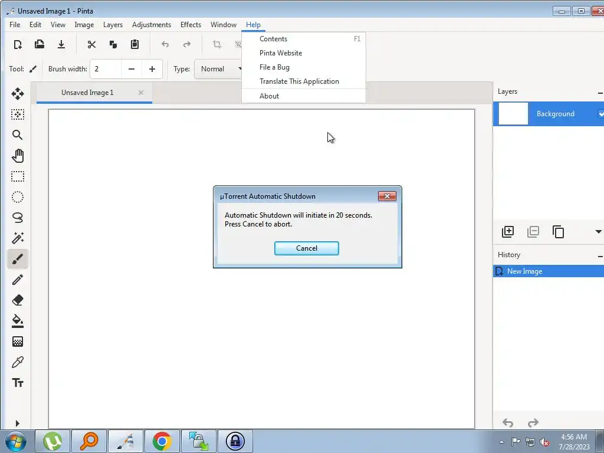This screenshot has height=453, width=604.
Task: Click the Save download-arrow toolbar icon
Action: tap(61, 44)
